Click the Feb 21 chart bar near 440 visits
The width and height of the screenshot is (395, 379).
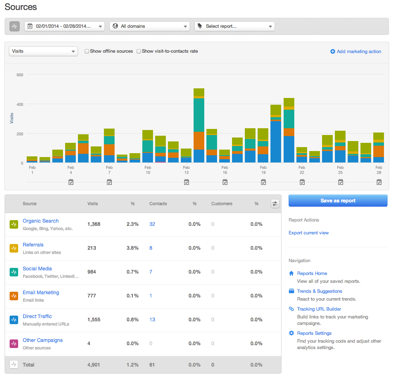[x=289, y=130]
